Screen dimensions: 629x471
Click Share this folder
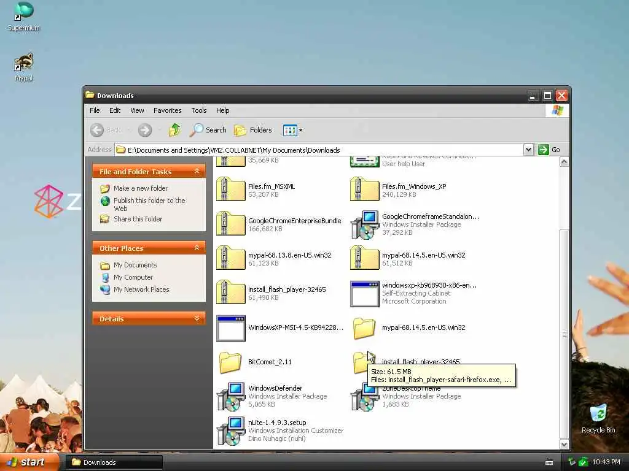[x=138, y=219]
